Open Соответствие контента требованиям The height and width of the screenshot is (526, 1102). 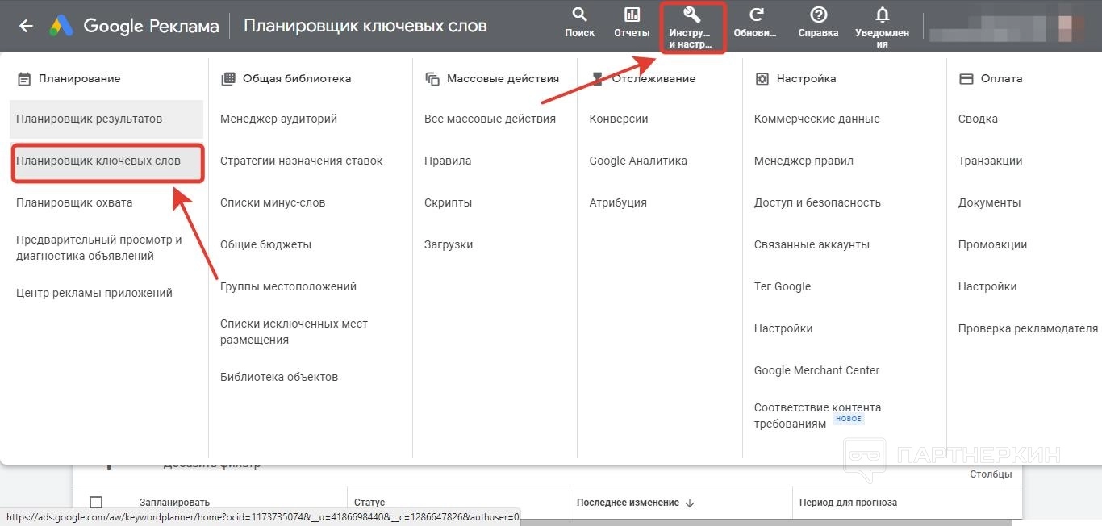point(818,415)
